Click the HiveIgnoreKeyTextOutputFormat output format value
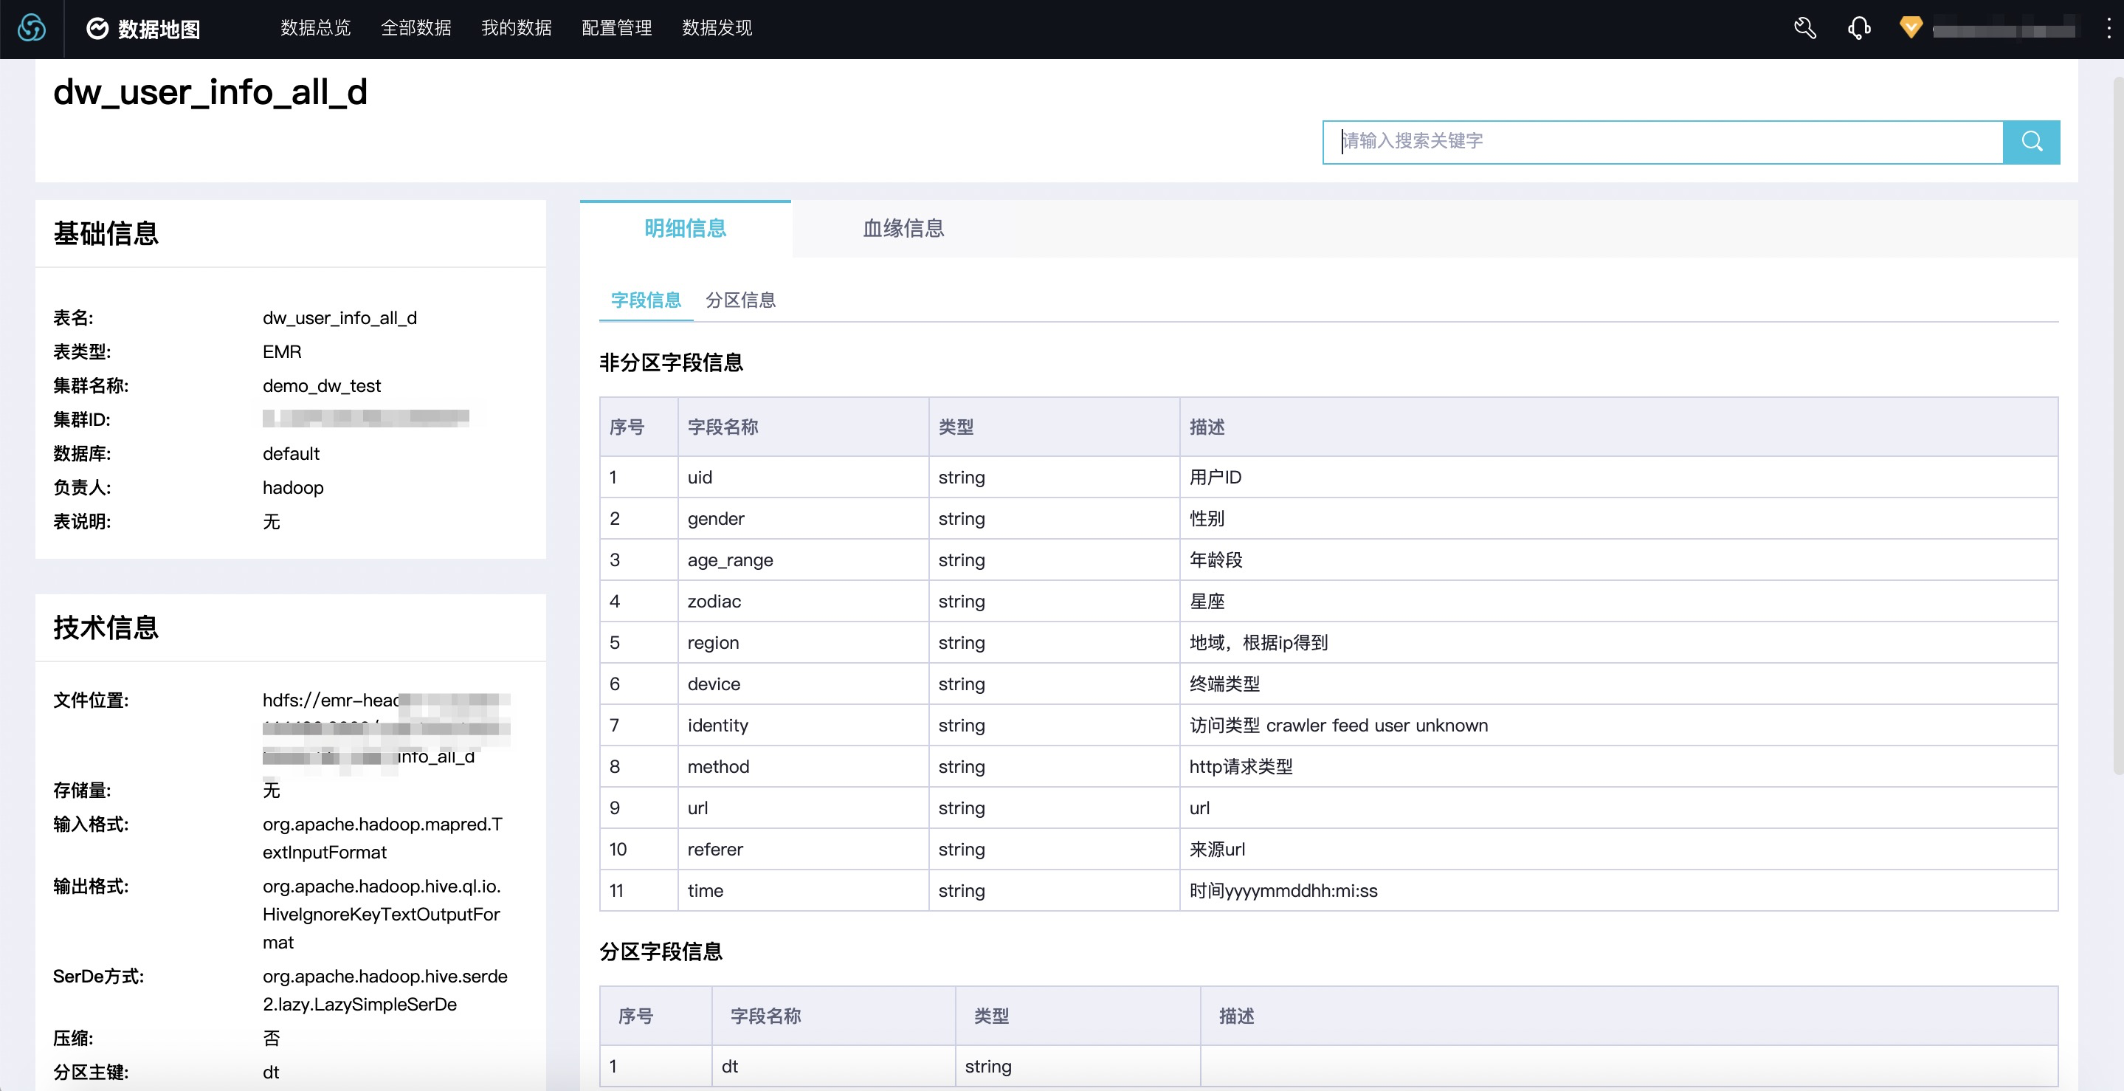 tap(382, 915)
